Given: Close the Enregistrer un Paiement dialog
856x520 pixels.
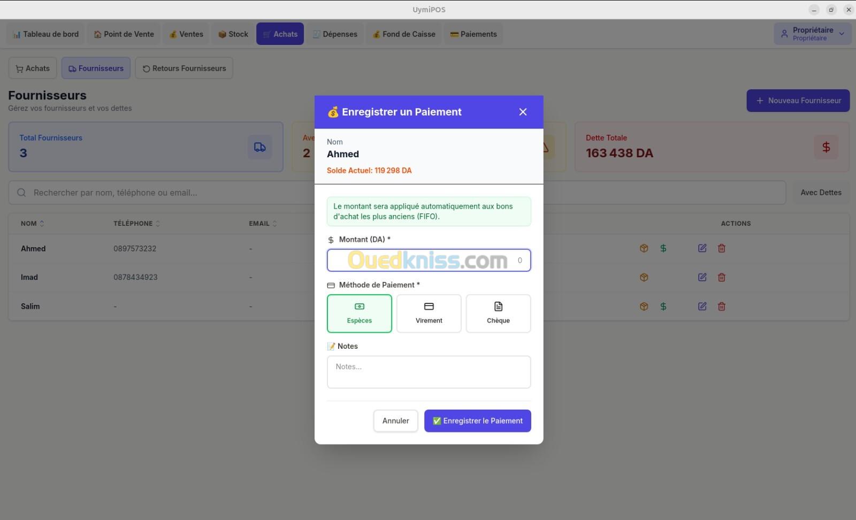Looking at the screenshot, I should (x=523, y=112).
